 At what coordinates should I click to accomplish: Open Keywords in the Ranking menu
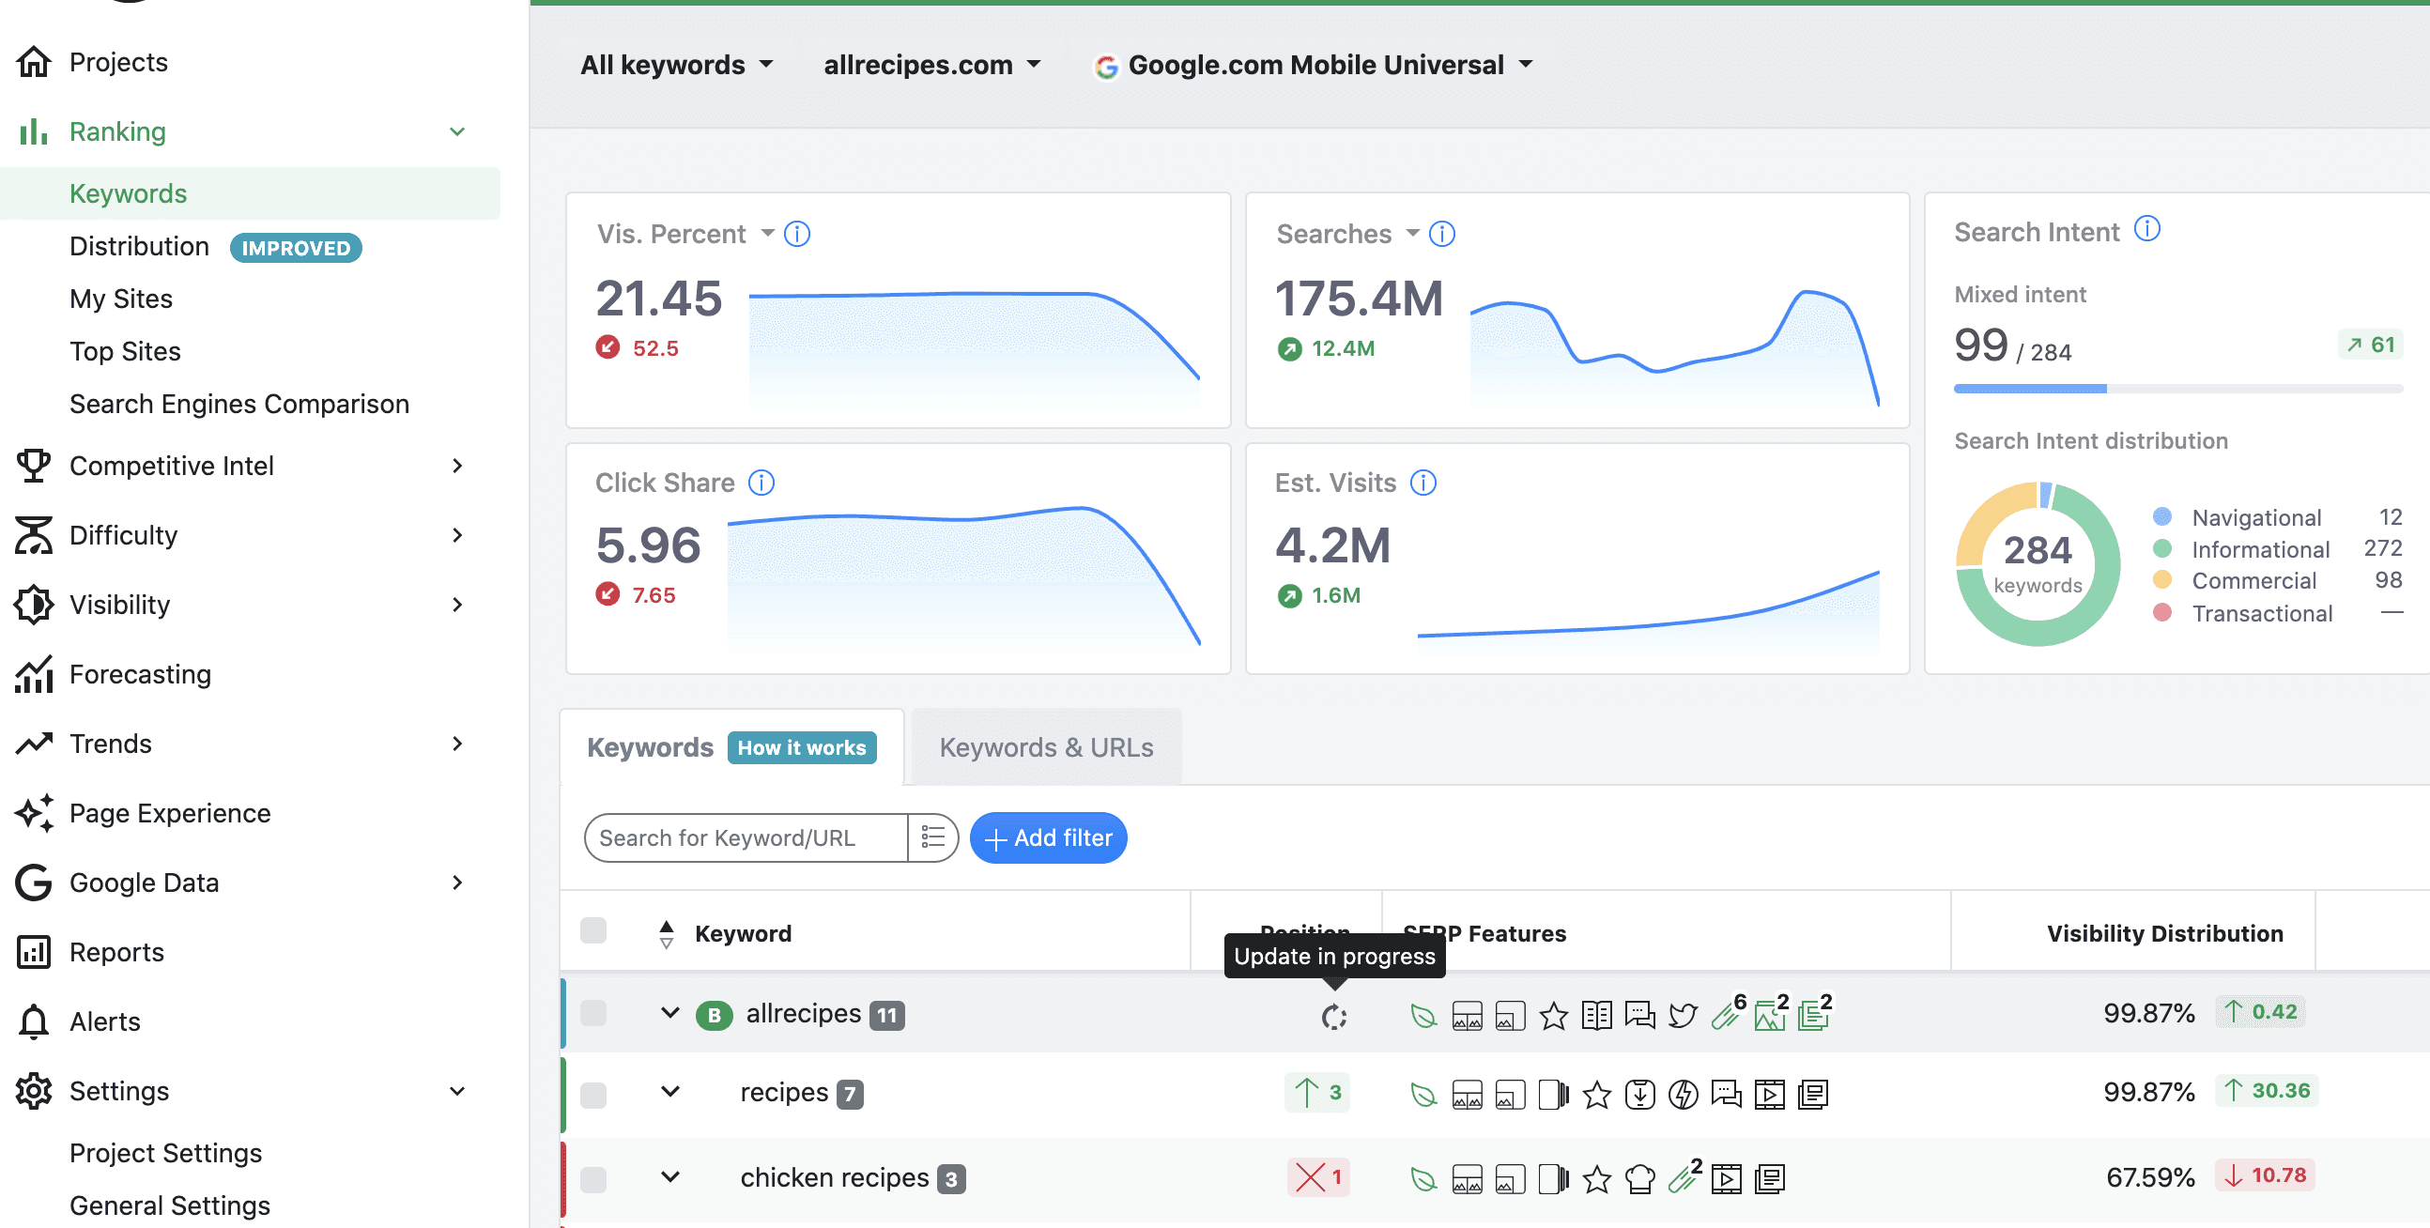(129, 193)
